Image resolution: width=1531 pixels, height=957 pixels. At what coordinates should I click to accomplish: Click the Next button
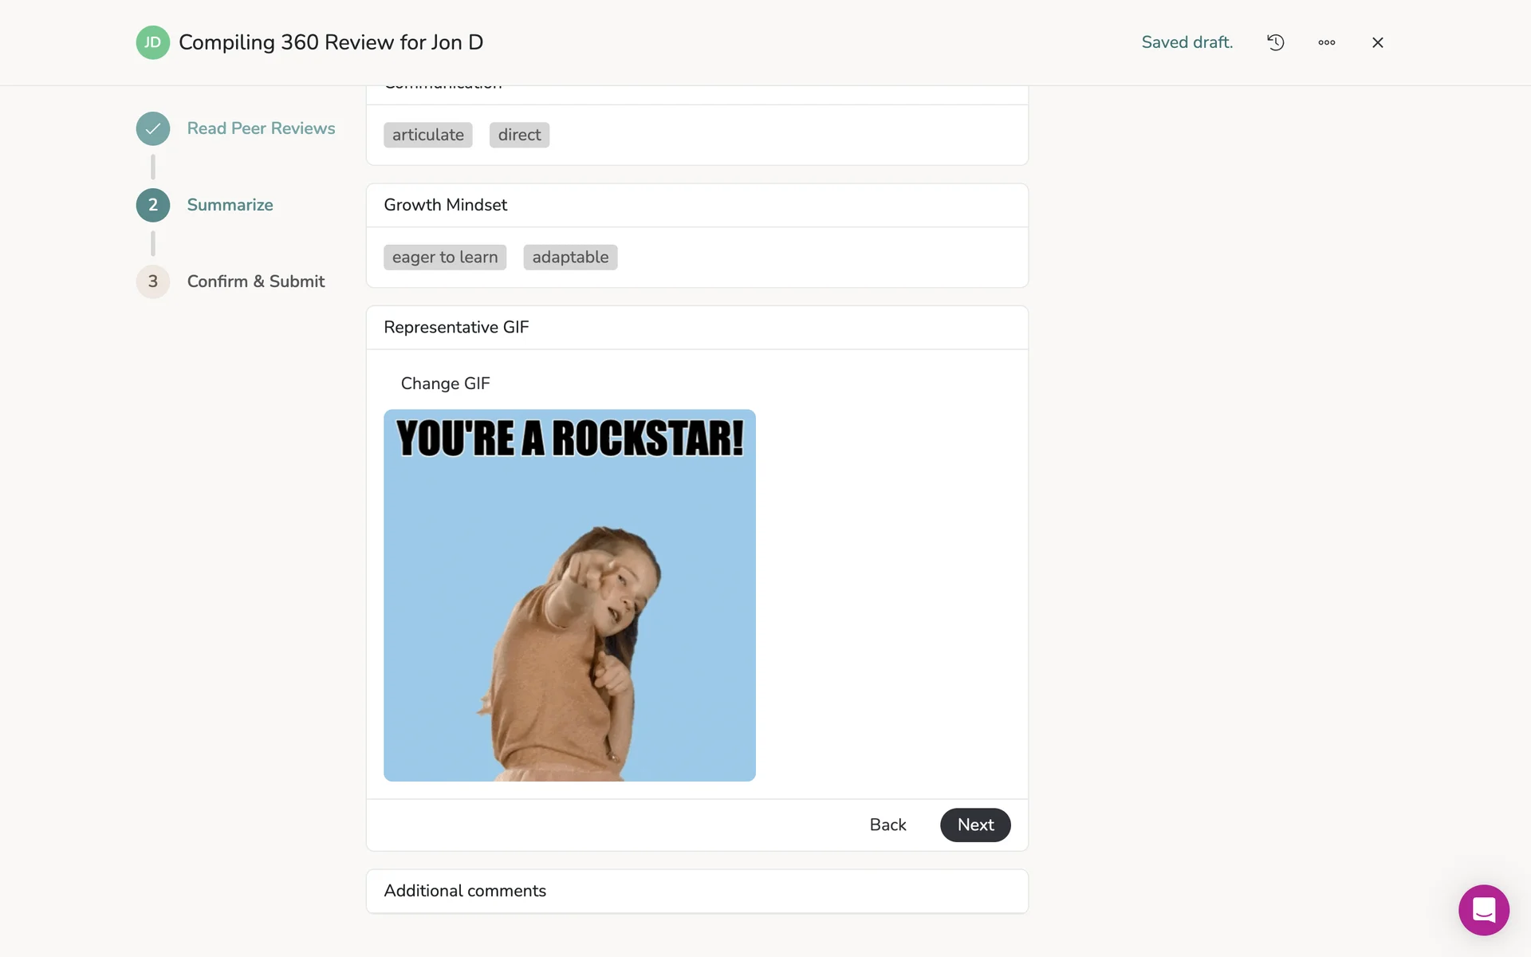[974, 825]
